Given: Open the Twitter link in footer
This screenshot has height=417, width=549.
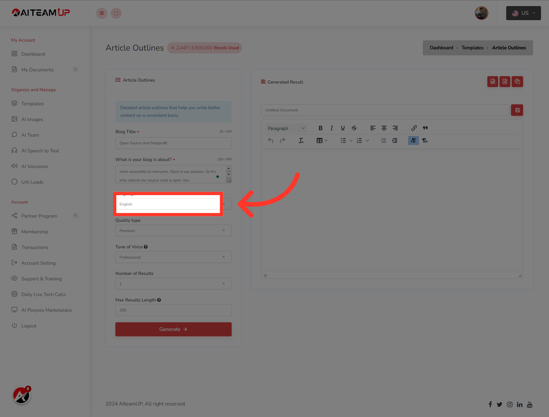Looking at the screenshot, I should coord(499,405).
